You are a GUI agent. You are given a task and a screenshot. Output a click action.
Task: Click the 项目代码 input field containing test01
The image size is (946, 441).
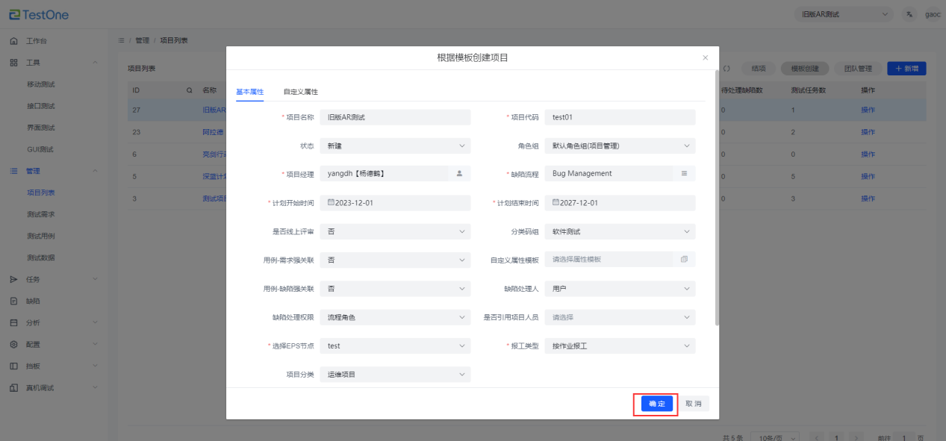(x=620, y=117)
